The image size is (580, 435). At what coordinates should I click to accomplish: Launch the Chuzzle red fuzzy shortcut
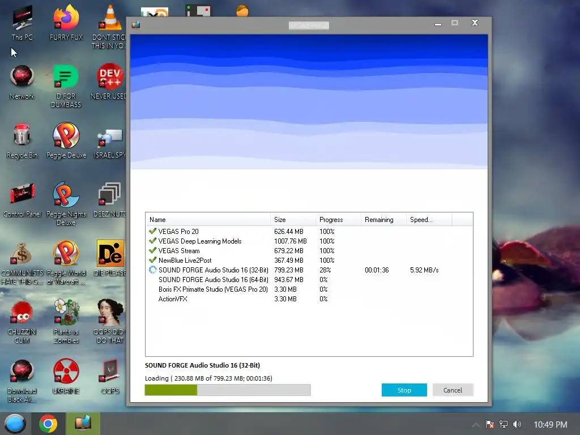[22, 321]
